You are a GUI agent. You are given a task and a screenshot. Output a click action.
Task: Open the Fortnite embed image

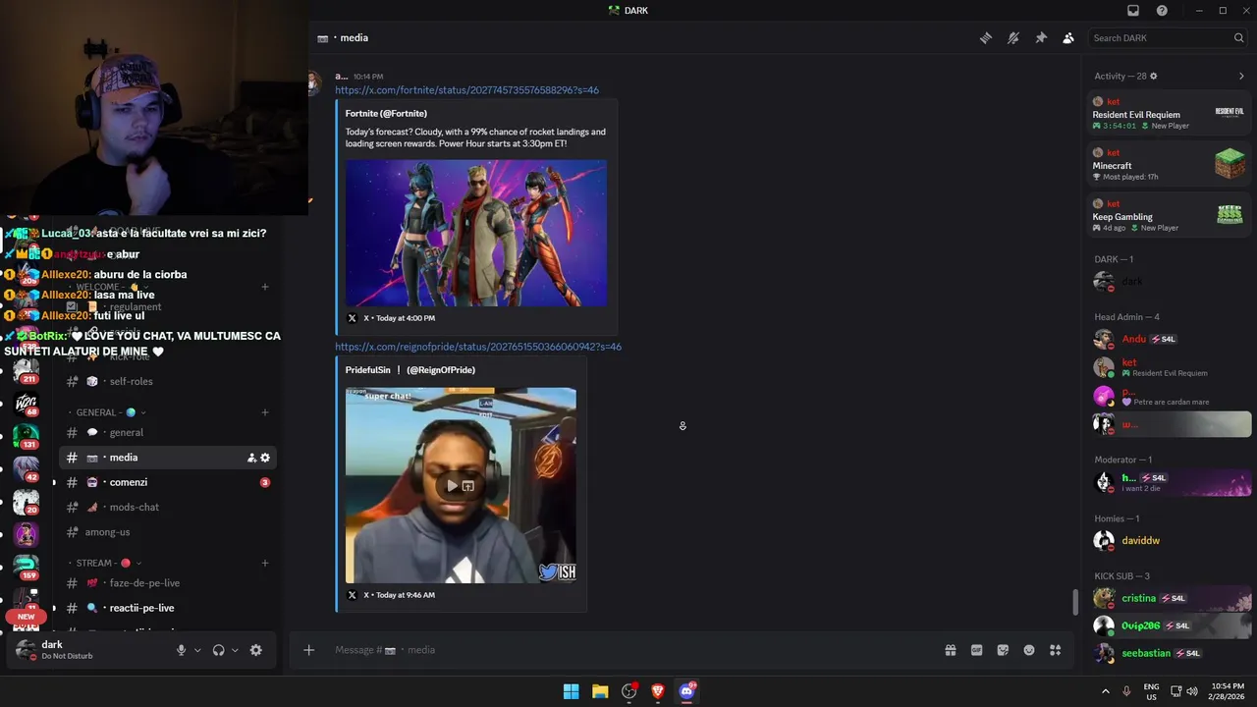tap(476, 234)
